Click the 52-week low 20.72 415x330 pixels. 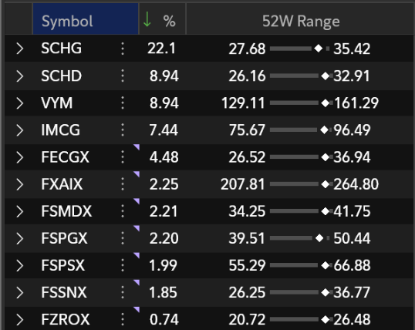tap(247, 320)
